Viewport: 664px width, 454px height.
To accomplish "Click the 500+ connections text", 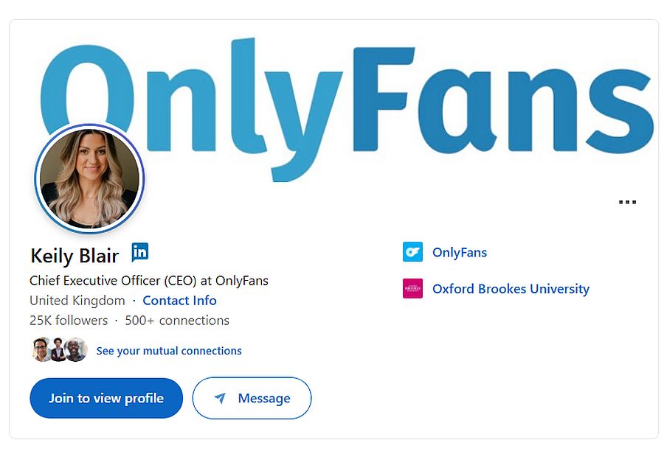I will tap(177, 321).
